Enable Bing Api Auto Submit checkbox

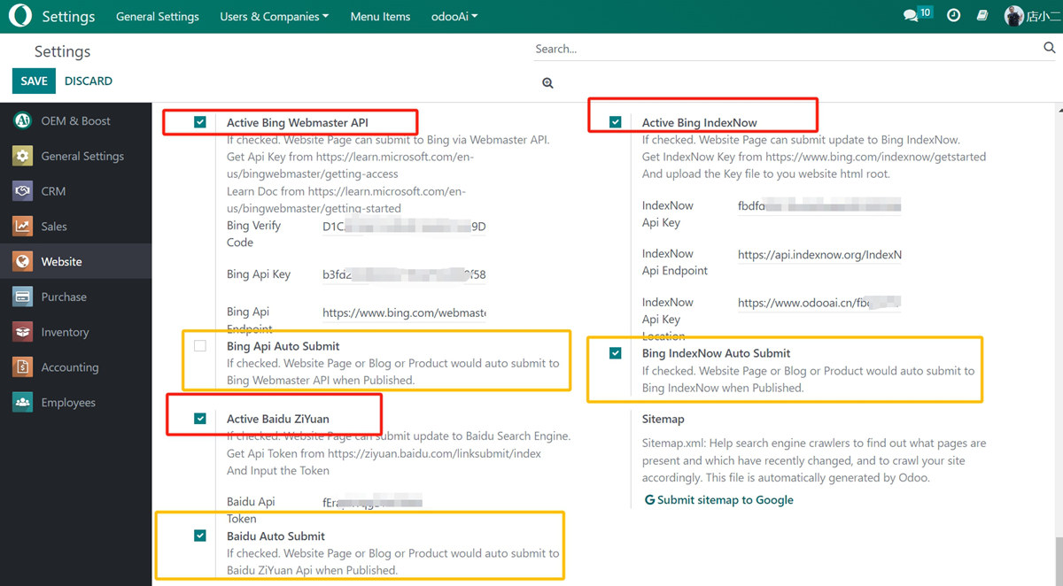pos(200,346)
